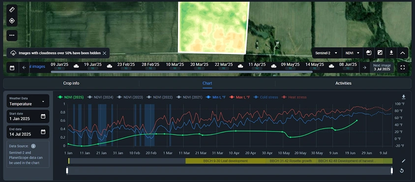Click the Next image 3 Jul 2025 box

click(382, 67)
